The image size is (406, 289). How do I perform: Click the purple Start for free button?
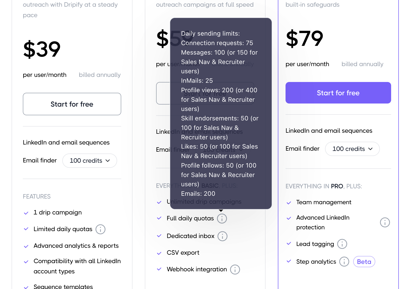338,93
